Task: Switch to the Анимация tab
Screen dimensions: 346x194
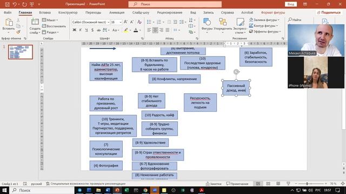Action: coord(117,12)
